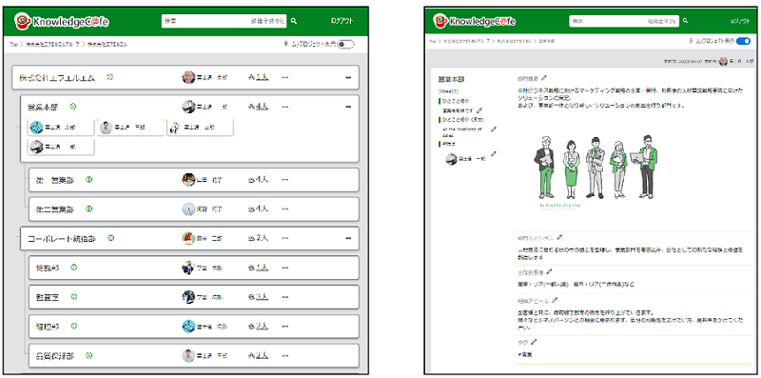Click the KnowledgeCafe logo in left window

click(x=61, y=21)
